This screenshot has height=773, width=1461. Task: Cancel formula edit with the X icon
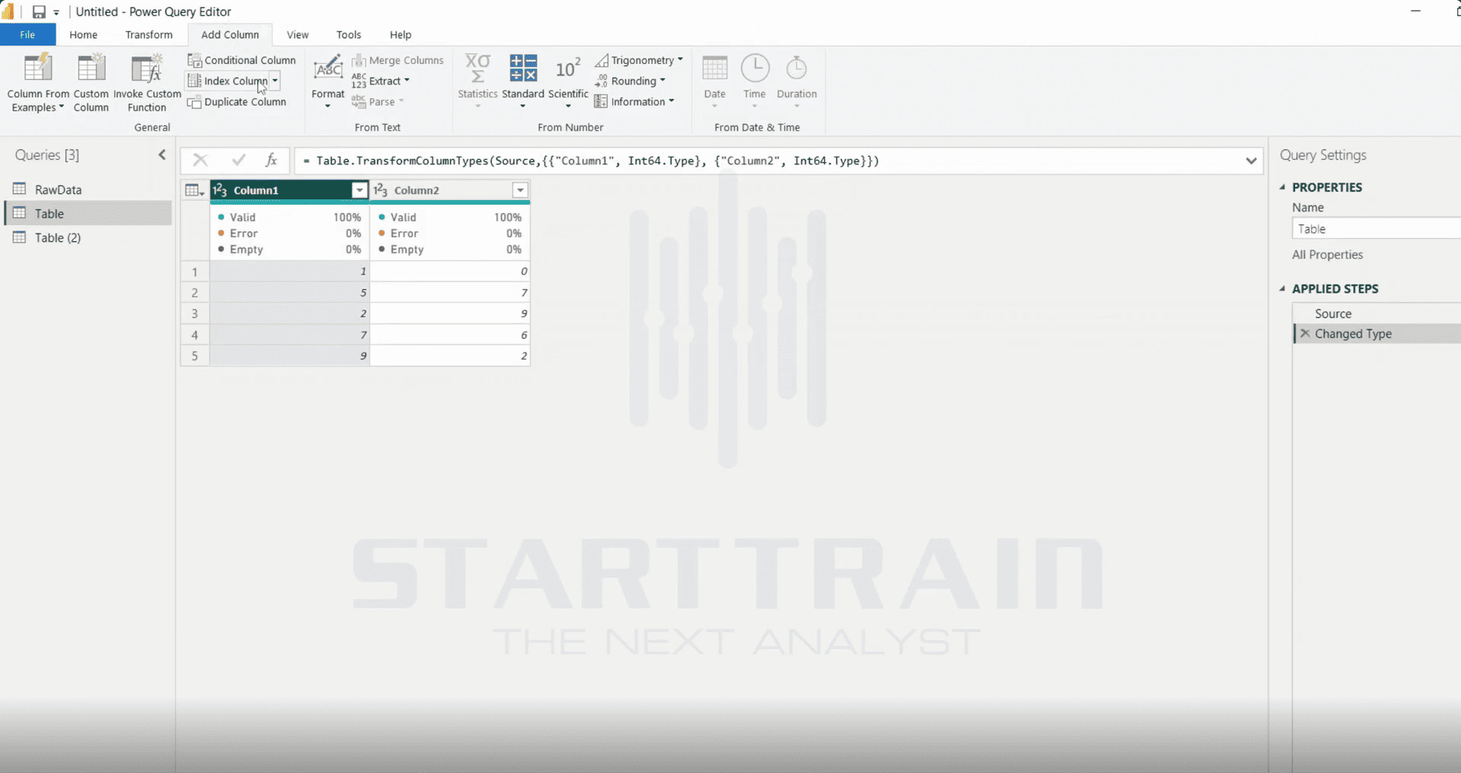[x=200, y=161]
